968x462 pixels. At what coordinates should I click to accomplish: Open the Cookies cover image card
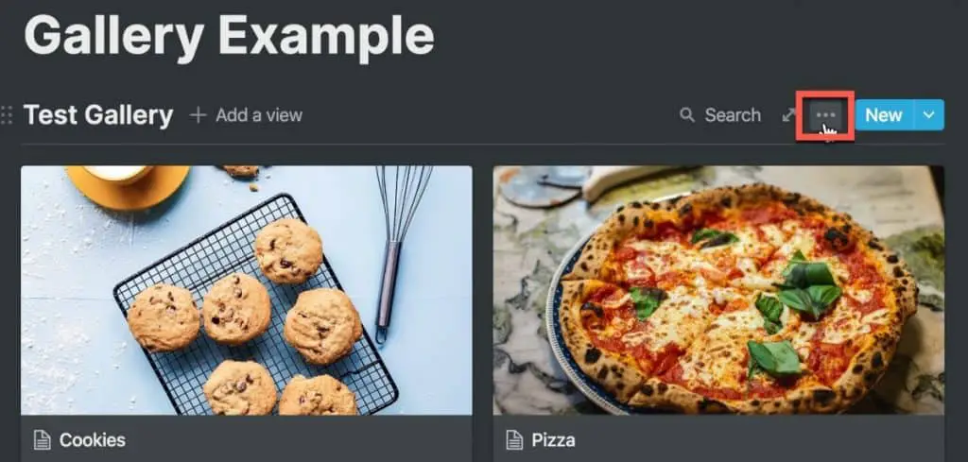tap(247, 291)
